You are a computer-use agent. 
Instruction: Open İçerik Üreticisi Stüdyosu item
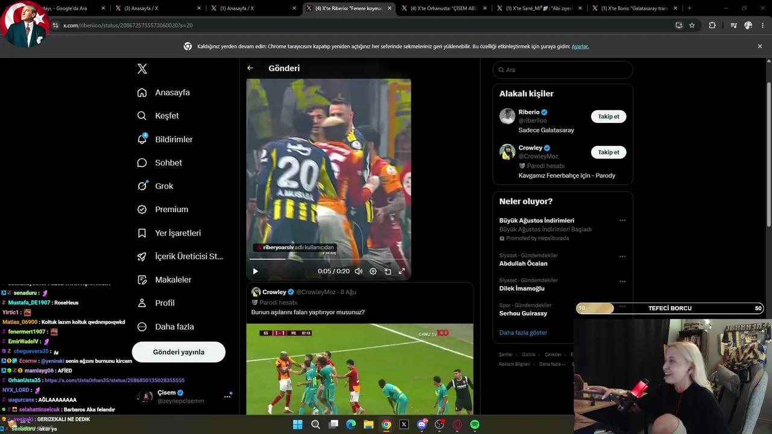(180, 257)
